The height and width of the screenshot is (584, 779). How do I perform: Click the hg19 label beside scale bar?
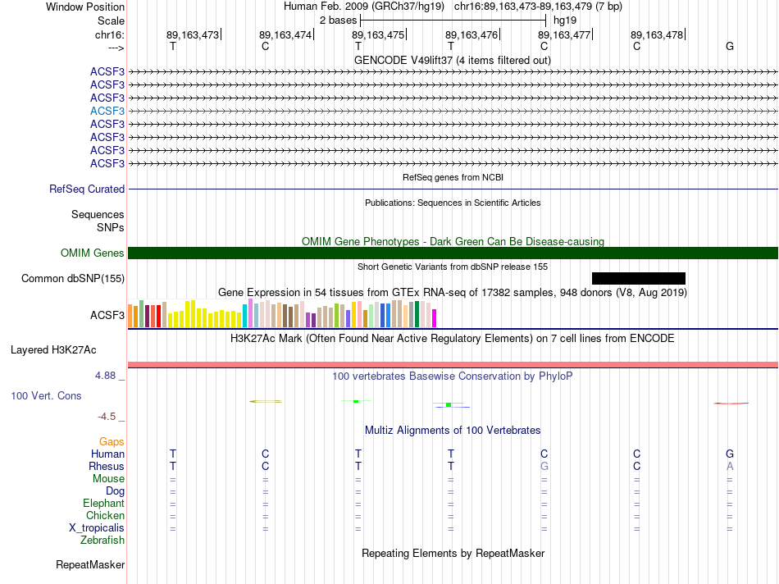pos(565,21)
